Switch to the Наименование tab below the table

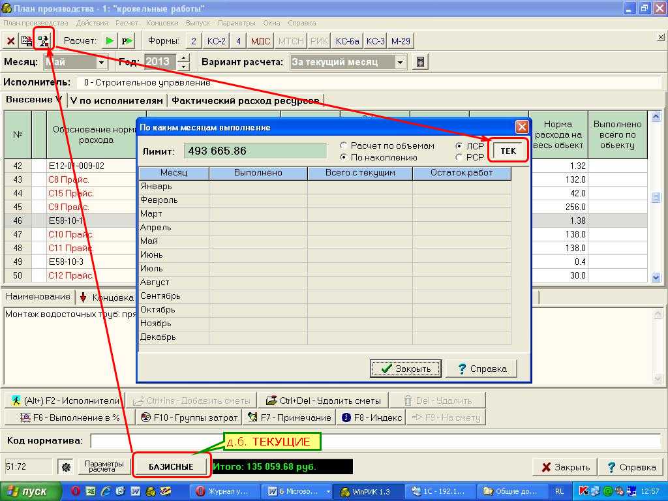point(38,297)
